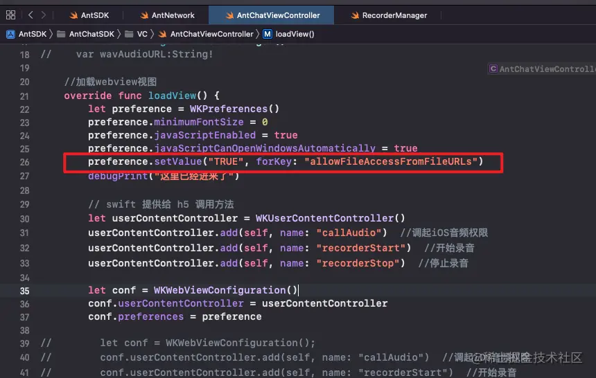This screenshot has height=378, width=596.
Task: Click line number 35 in gutter
Action: pos(24,291)
